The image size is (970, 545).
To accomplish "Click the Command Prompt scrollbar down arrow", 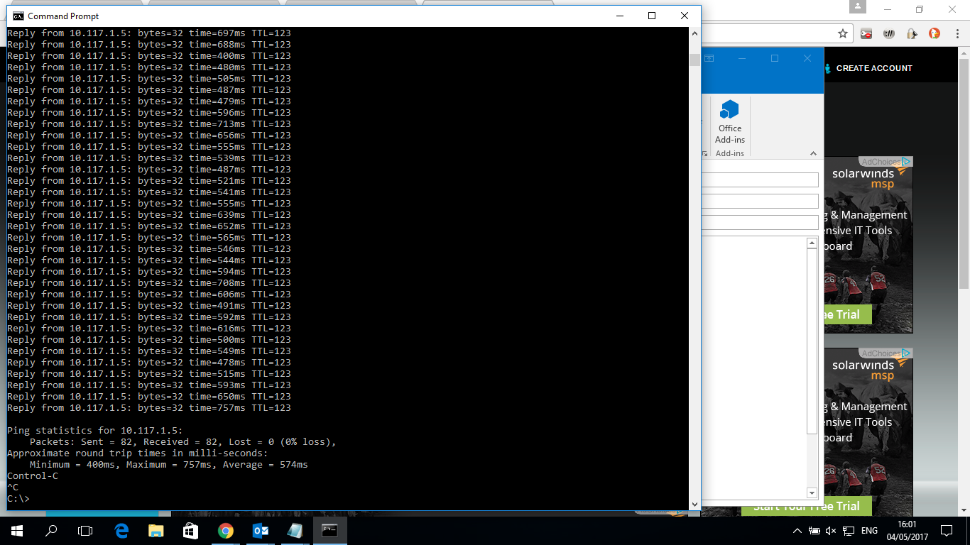I will pos(694,505).
